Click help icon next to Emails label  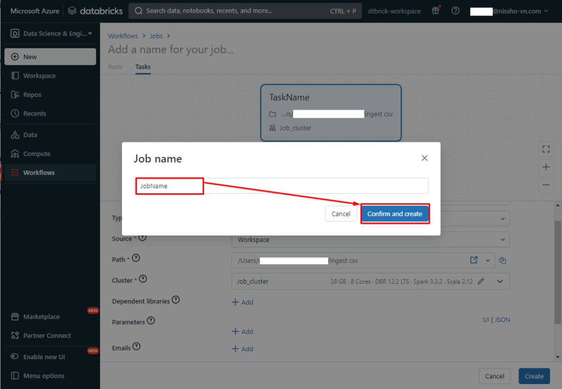point(136,346)
